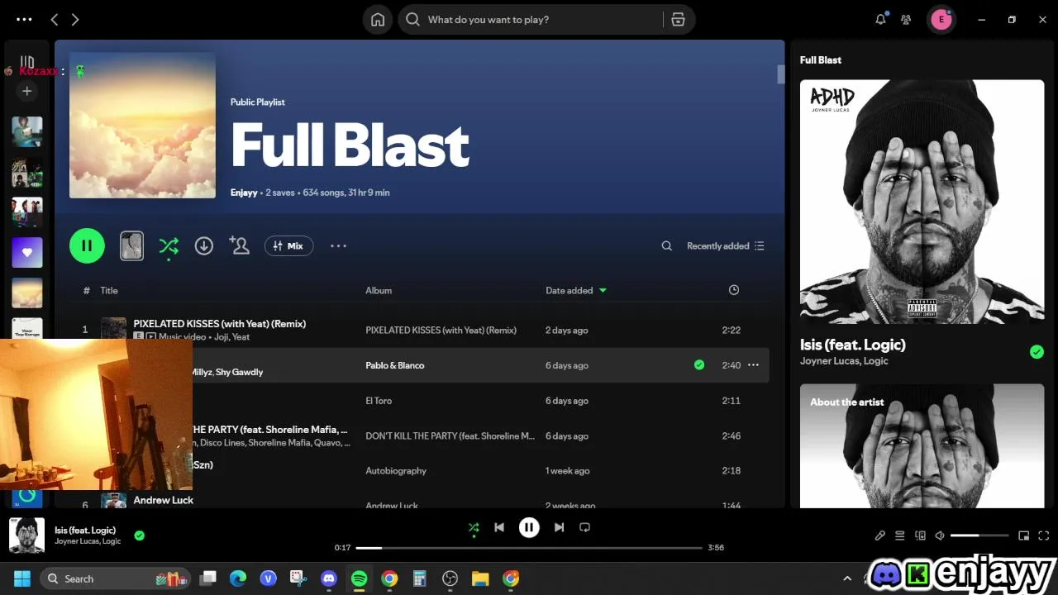The height and width of the screenshot is (595, 1058).
Task: Sort by the Title column header
Action: click(109, 290)
